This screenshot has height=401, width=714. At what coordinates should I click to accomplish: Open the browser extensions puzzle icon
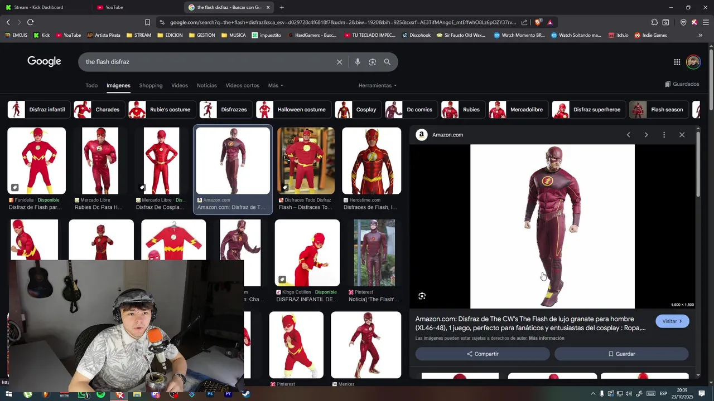[x=654, y=22]
